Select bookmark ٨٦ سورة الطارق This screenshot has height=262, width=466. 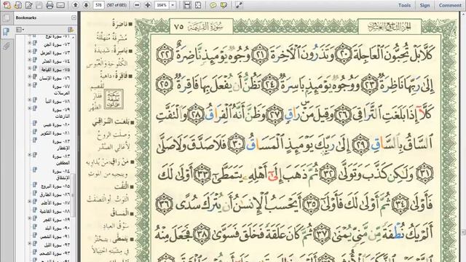pyautogui.click(x=55, y=194)
